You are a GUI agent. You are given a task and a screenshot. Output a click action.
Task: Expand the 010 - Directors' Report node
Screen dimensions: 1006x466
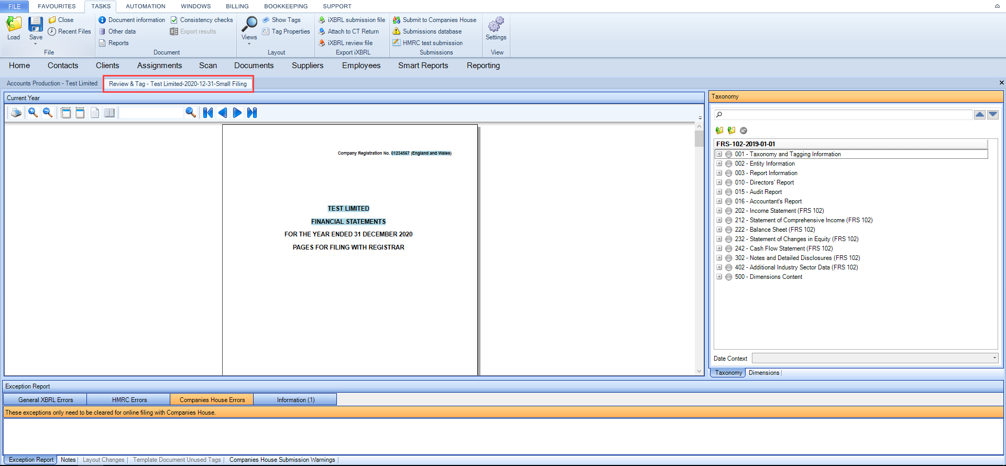719,182
